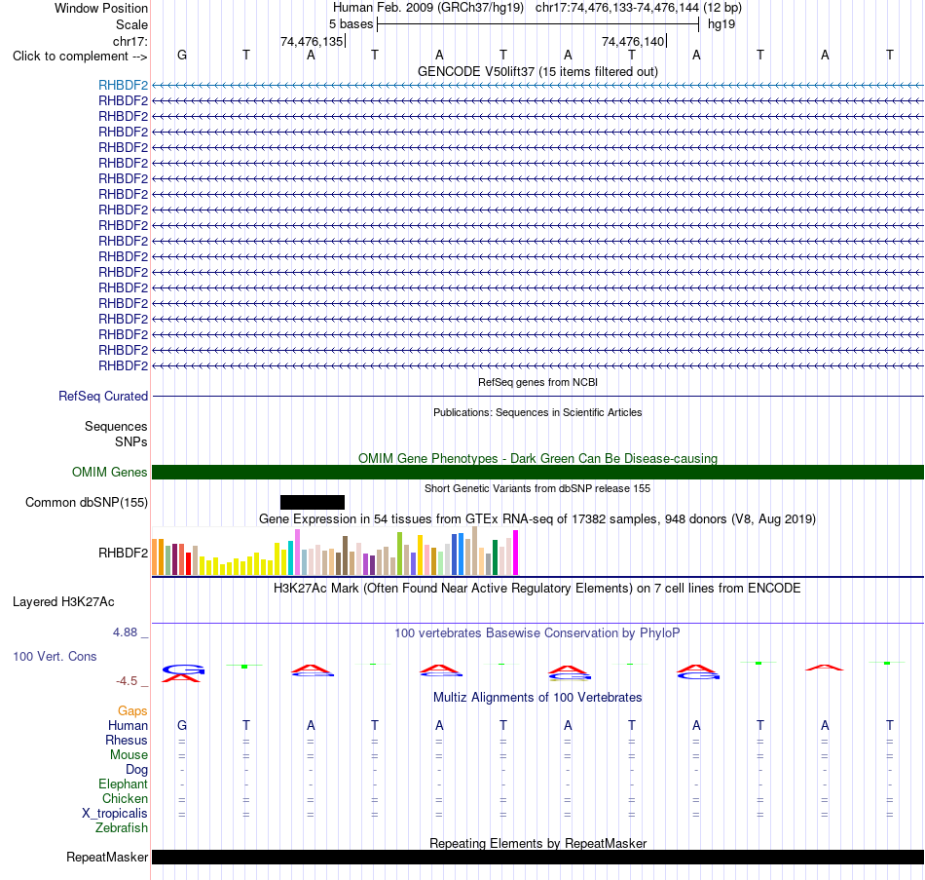Click the Human species label
The width and height of the screenshot is (925, 880).
pyautogui.click(x=128, y=726)
